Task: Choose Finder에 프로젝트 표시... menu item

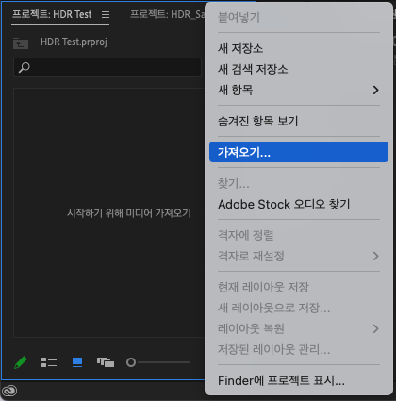Action: coord(299,380)
